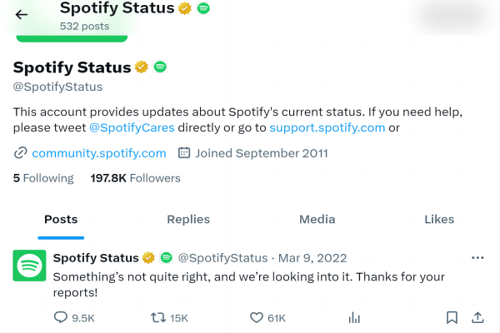Switch to the Media tab
This screenshot has height=333, width=500.
(x=317, y=220)
